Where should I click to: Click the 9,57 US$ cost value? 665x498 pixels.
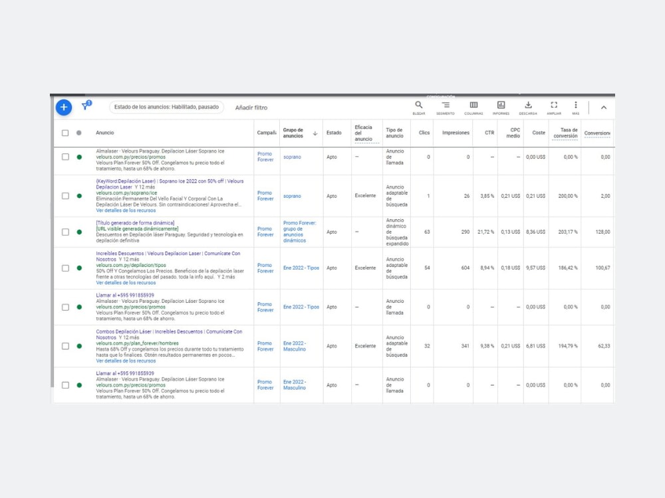[535, 268]
